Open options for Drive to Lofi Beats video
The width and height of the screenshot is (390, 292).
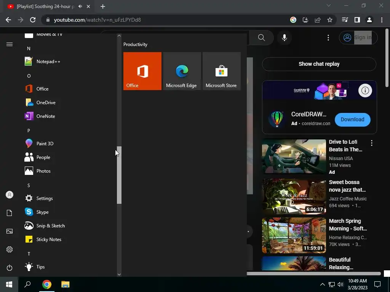372,143
